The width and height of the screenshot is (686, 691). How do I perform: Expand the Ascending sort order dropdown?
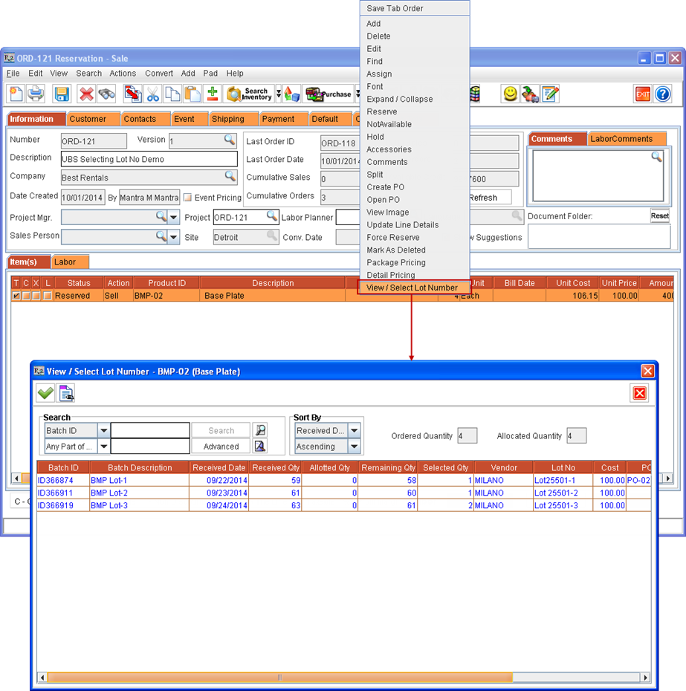(x=354, y=447)
